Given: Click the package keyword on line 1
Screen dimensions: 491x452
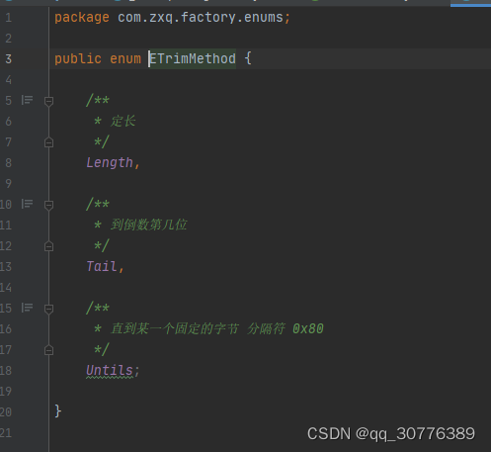Looking at the screenshot, I should 82,18.
